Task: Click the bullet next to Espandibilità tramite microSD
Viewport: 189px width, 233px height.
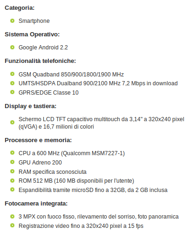Action: pos(12,190)
